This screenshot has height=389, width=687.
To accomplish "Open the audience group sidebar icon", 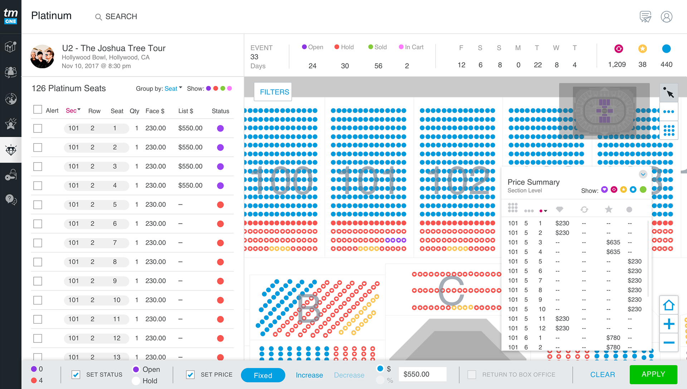I will pos(11,72).
